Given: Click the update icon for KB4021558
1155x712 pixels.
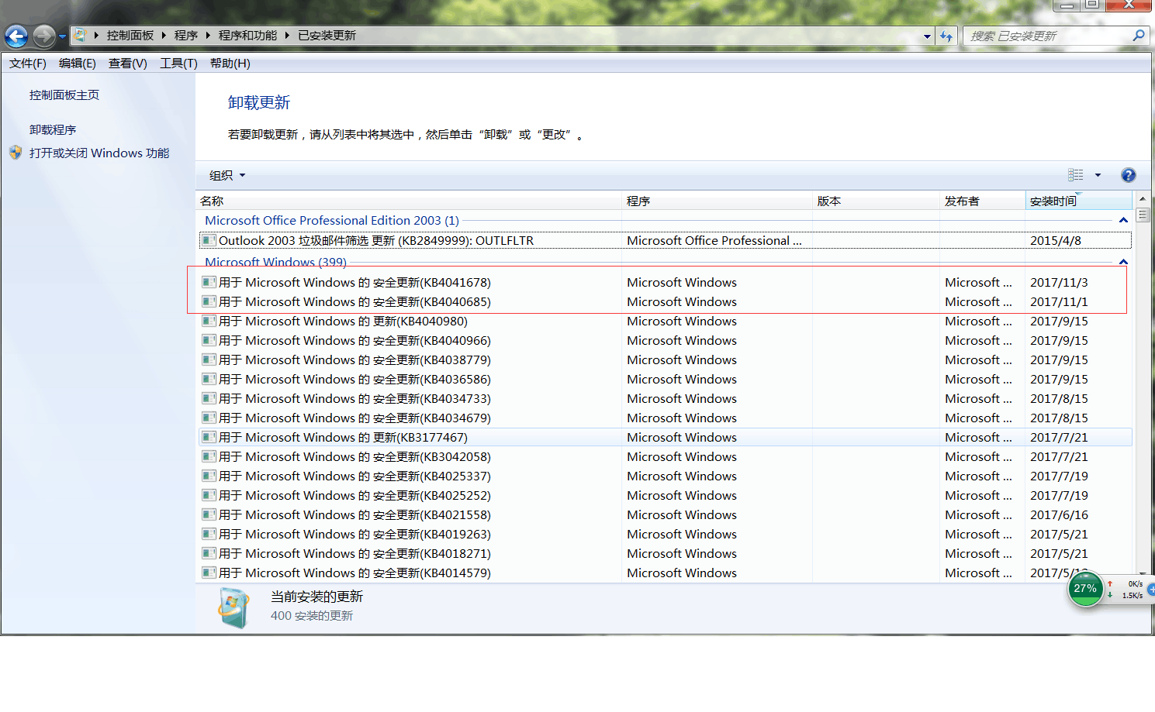Looking at the screenshot, I should pyautogui.click(x=208, y=514).
